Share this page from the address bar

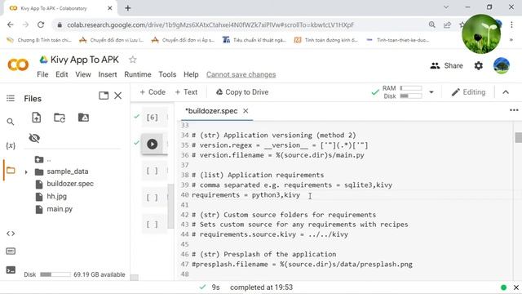pos(447,24)
